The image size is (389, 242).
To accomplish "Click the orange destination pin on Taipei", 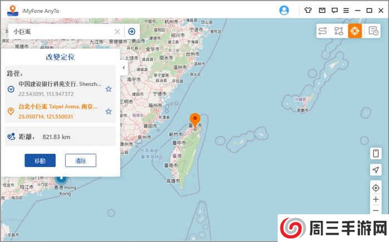I will (195, 120).
